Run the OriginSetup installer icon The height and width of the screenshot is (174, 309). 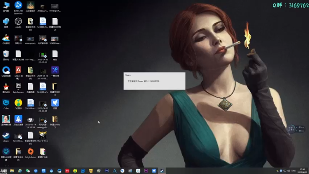31,153
